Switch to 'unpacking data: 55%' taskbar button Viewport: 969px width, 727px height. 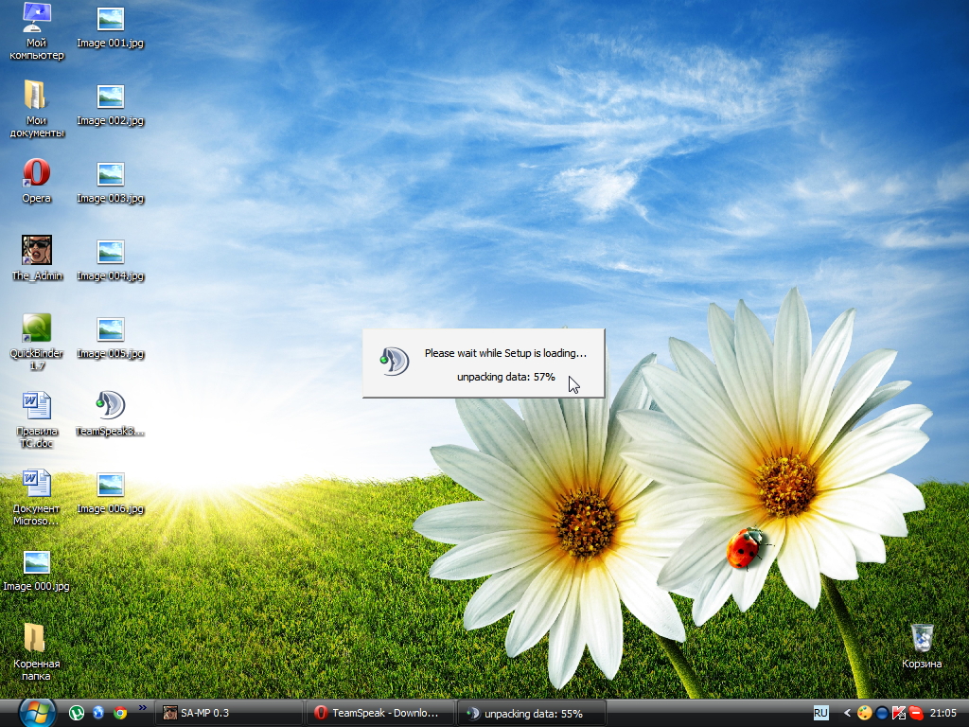[532, 713]
